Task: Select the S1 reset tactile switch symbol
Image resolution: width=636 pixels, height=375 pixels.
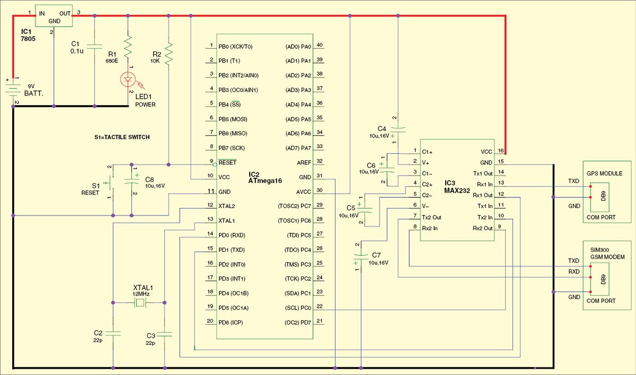Action: (112, 184)
